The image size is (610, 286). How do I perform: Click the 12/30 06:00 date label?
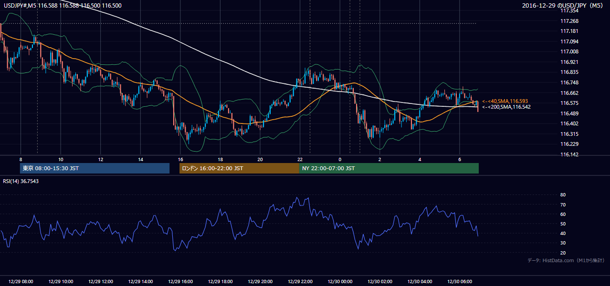click(460, 282)
